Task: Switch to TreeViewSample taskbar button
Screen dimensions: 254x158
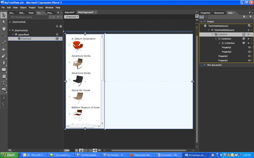Action: click(88, 155)
